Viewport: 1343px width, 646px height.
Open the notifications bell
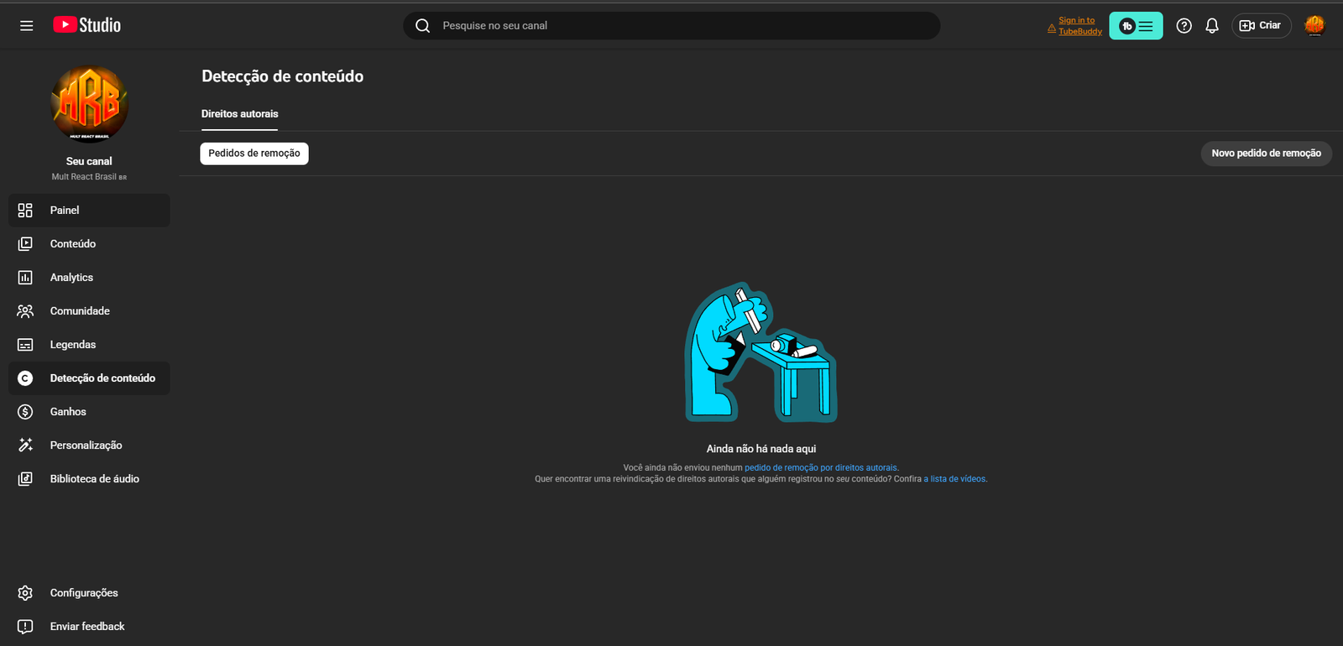[1212, 26]
